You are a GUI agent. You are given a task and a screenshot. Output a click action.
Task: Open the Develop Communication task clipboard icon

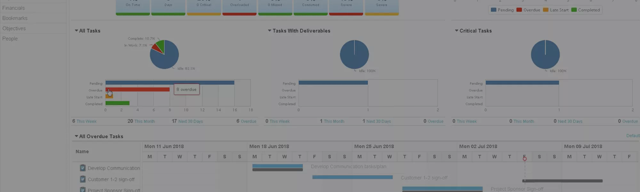pyautogui.click(x=83, y=168)
